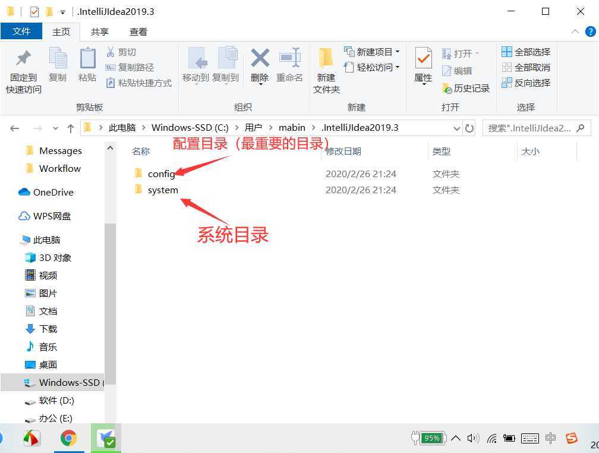Select the config folder
599x453 pixels.
161,174
